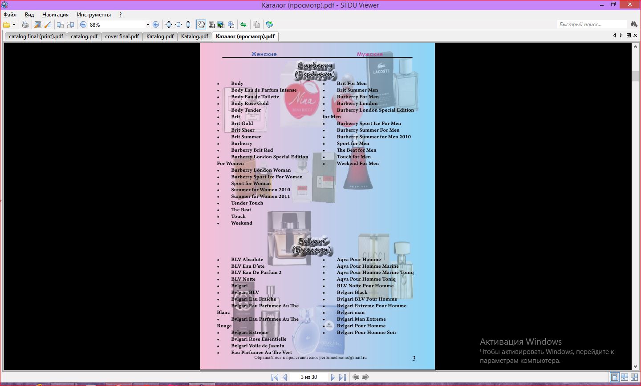Click the 'Body Eau de Parfum Intense' entry
The width and height of the screenshot is (641, 386).
click(x=264, y=90)
